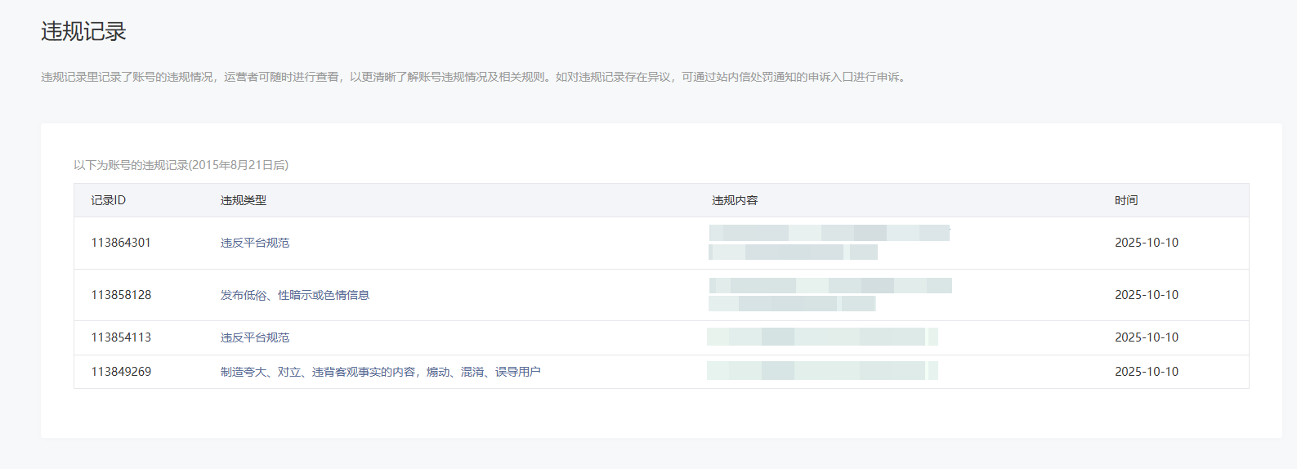The height and width of the screenshot is (469, 1297).
Task: Click the 违规内容 column header
Action: point(735,200)
